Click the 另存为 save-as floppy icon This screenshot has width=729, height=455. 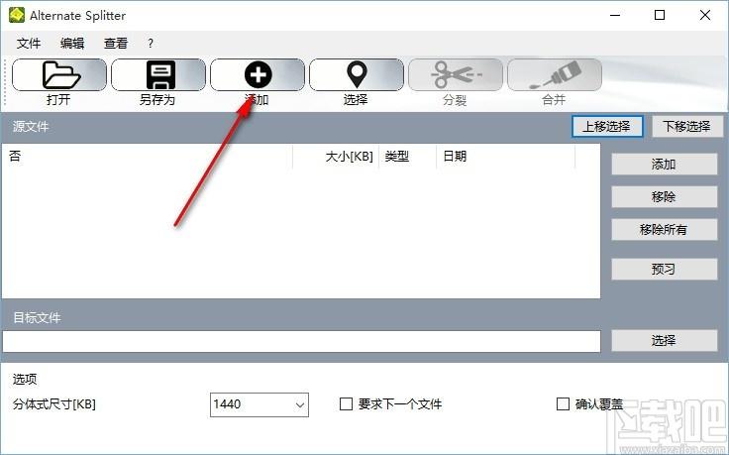tap(158, 75)
